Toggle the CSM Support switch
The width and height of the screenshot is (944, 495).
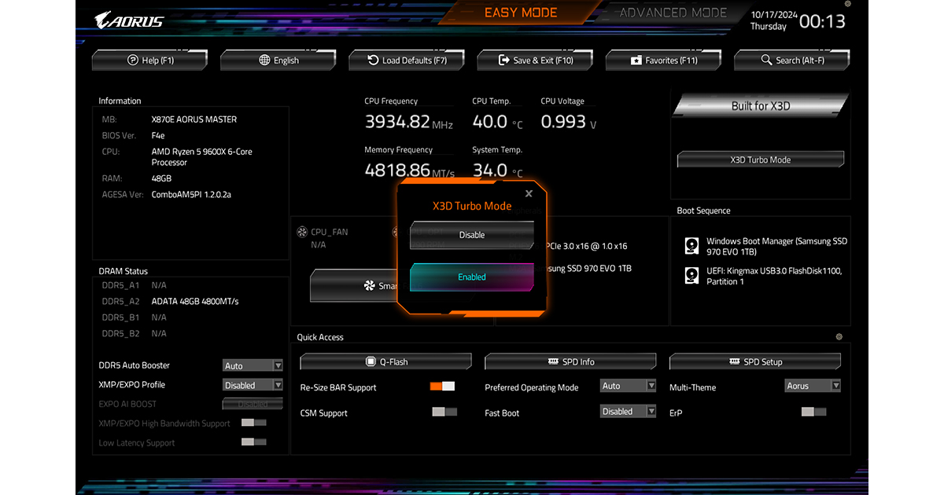(444, 412)
